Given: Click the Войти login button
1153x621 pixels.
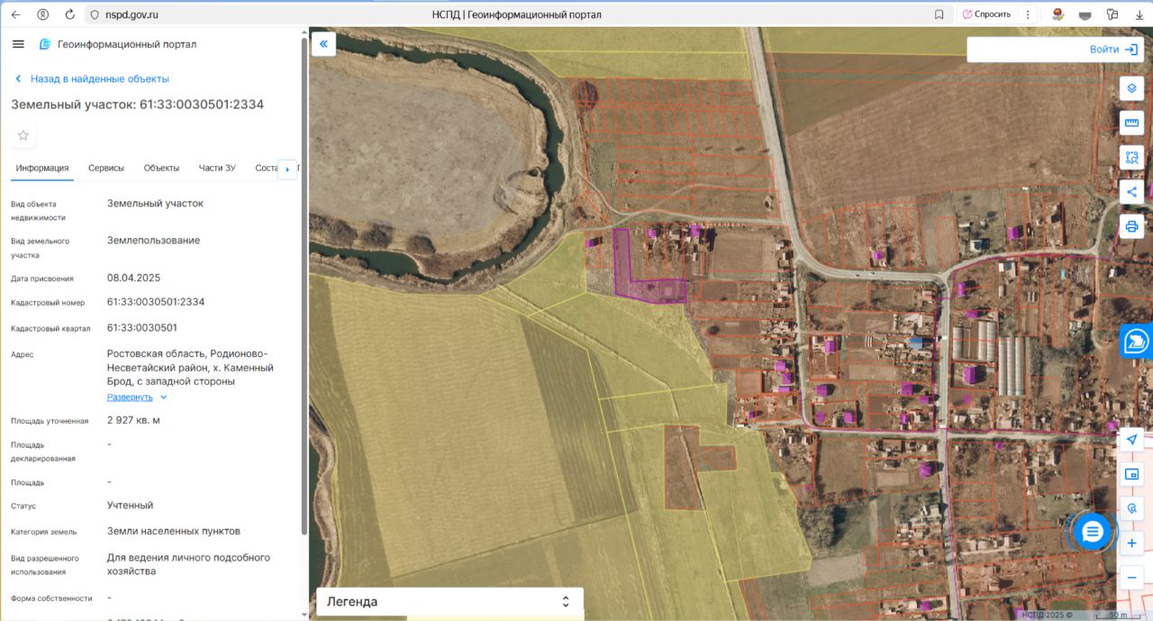Looking at the screenshot, I should pyautogui.click(x=1113, y=50).
